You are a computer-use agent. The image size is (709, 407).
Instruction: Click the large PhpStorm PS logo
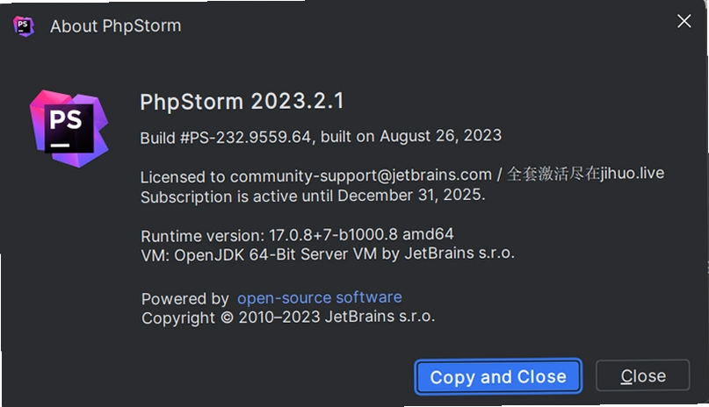click(69, 129)
